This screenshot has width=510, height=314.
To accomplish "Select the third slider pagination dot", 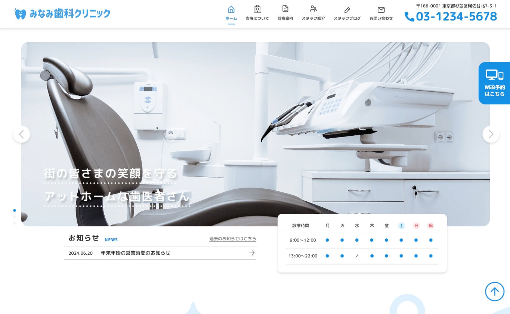I will coord(15,223).
